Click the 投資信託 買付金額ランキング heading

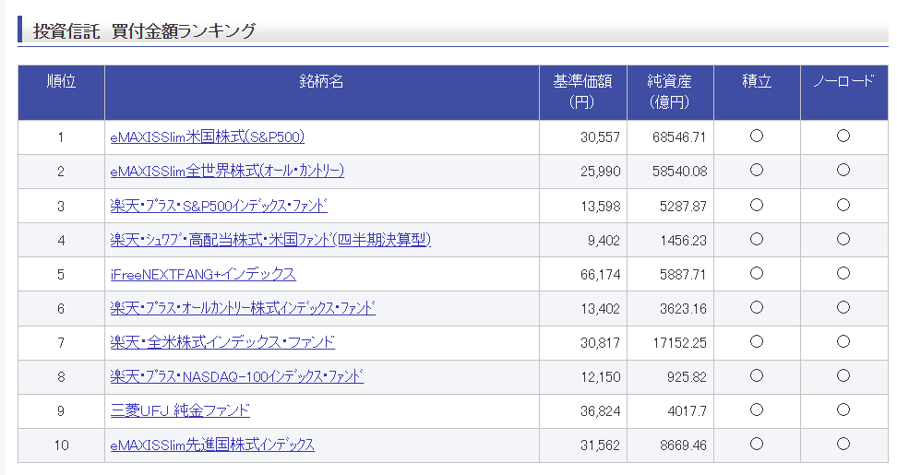tap(144, 30)
